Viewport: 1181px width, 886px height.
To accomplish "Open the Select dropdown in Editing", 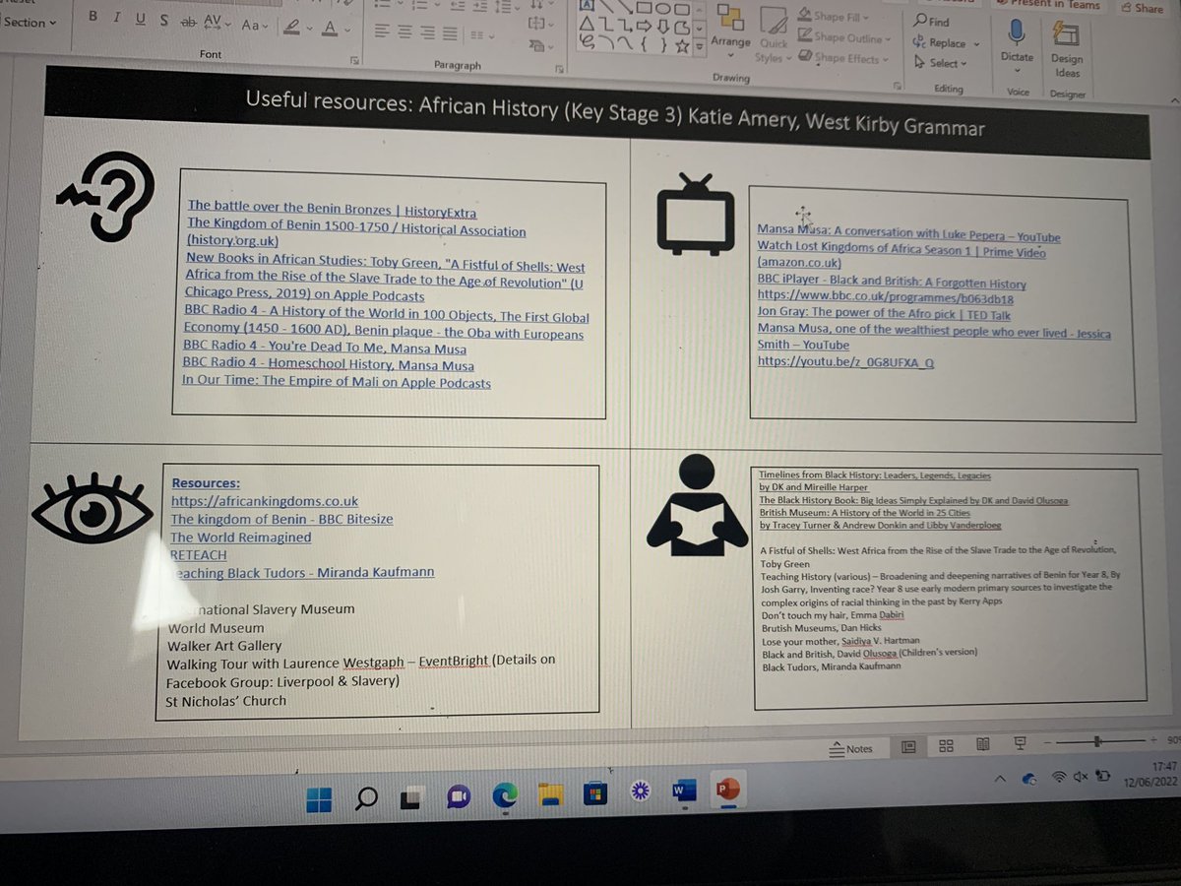I will click(x=941, y=63).
